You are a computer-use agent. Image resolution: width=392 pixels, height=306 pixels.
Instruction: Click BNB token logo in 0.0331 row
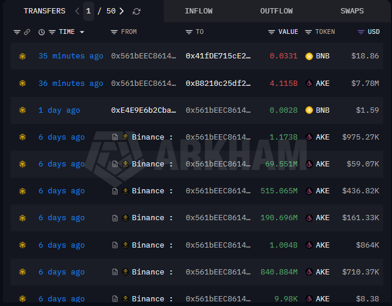point(309,56)
